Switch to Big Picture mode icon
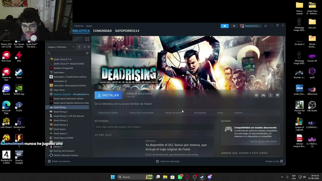The width and height of the screenshot is (322, 181). click(x=265, y=26)
